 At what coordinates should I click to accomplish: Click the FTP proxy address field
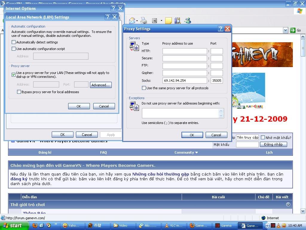(185, 66)
